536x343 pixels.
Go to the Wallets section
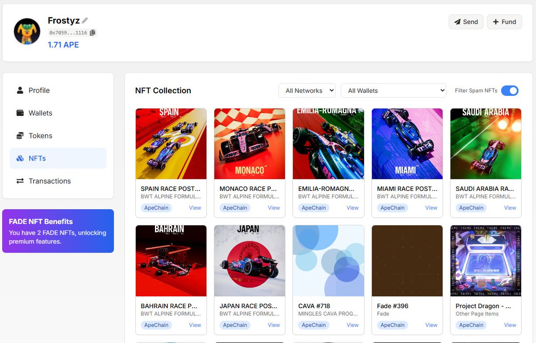[x=58, y=113]
